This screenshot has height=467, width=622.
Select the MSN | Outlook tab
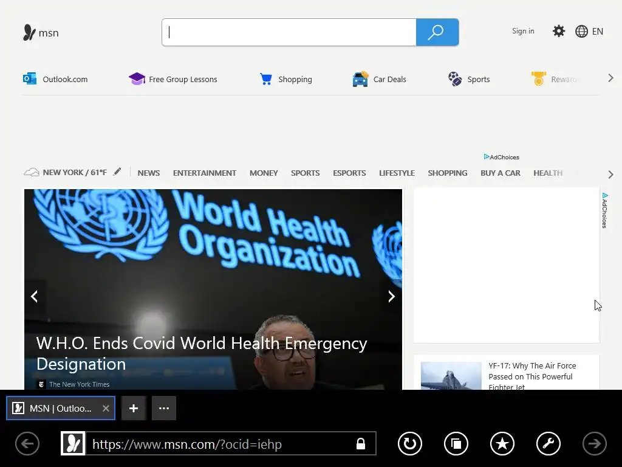tap(61, 408)
